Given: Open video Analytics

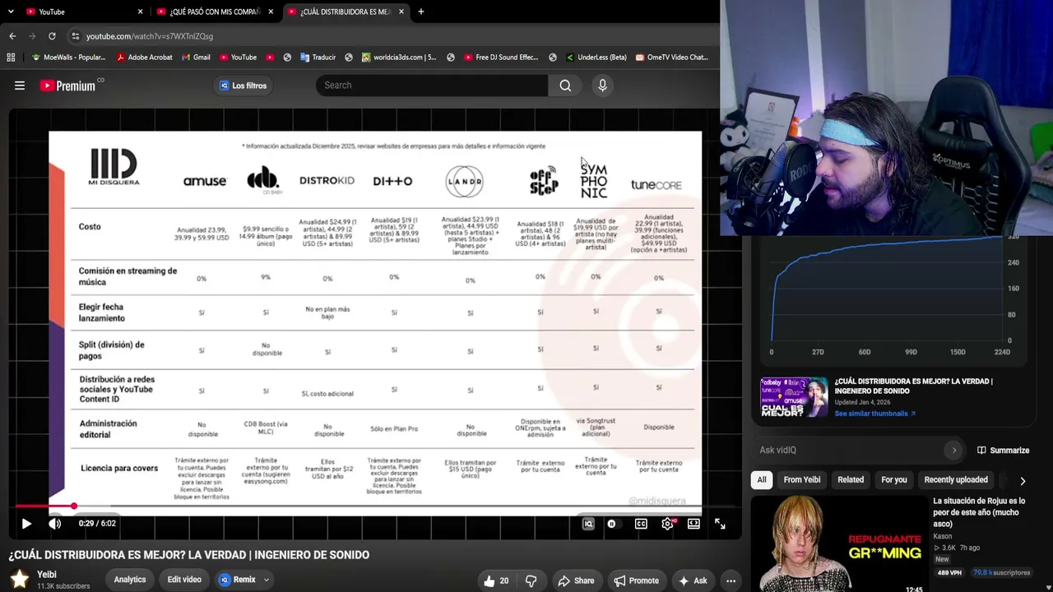Looking at the screenshot, I should [x=130, y=580].
